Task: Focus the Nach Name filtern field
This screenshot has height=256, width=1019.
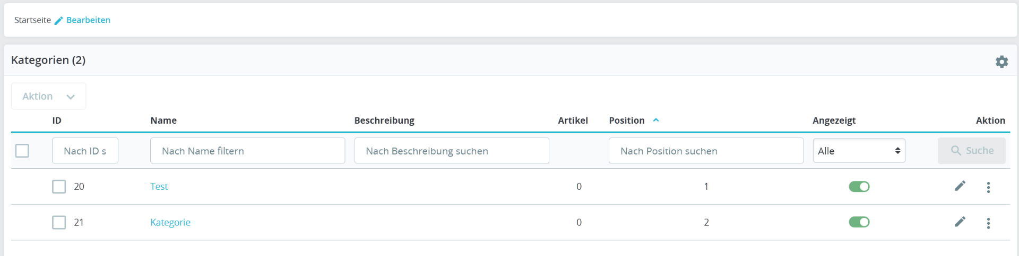Action: pyautogui.click(x=247, y=151)
